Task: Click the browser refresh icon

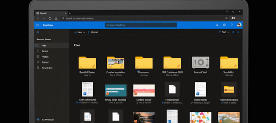Action: (x=50, y=18)
